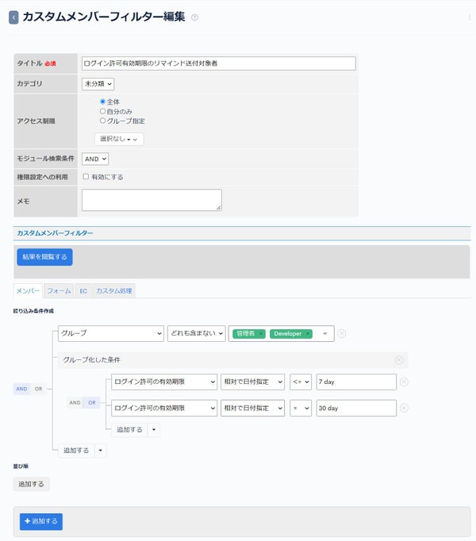
Task: Open the 選択なし group dropdown
Action: click(x=119, y=139)
